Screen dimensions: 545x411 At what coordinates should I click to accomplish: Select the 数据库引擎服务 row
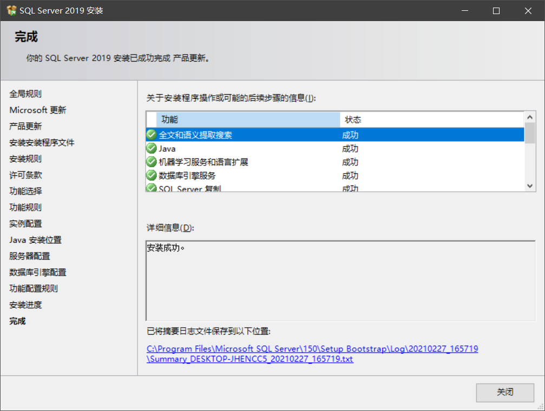coord(335,175)
